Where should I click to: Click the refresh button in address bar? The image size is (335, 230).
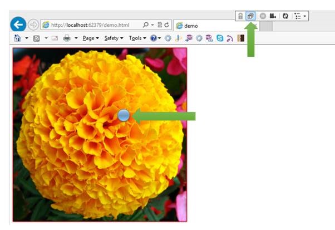tap(167, 25)
